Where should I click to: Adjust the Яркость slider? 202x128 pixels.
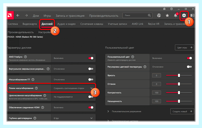179,75
